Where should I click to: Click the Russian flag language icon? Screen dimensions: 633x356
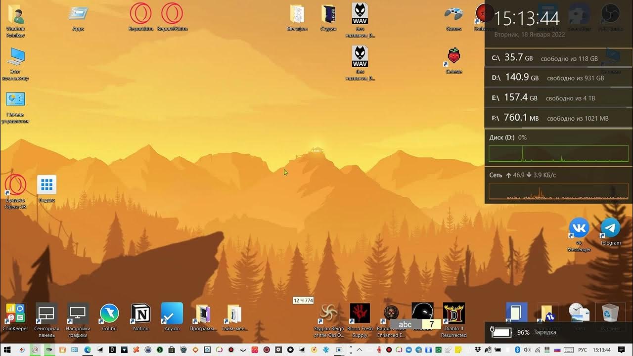tap(557, 350)
